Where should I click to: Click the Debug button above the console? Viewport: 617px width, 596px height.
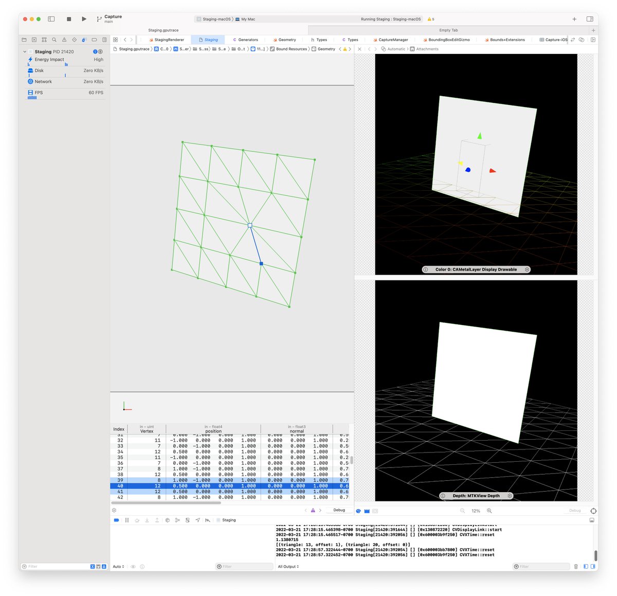(339, 510)
